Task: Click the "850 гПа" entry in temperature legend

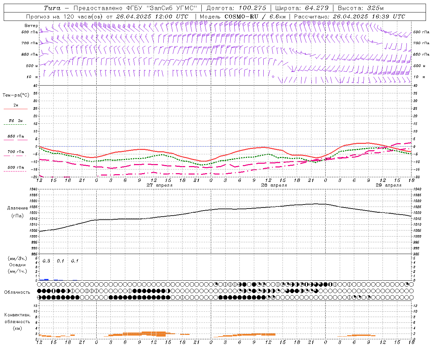Action: pos(16,136)
